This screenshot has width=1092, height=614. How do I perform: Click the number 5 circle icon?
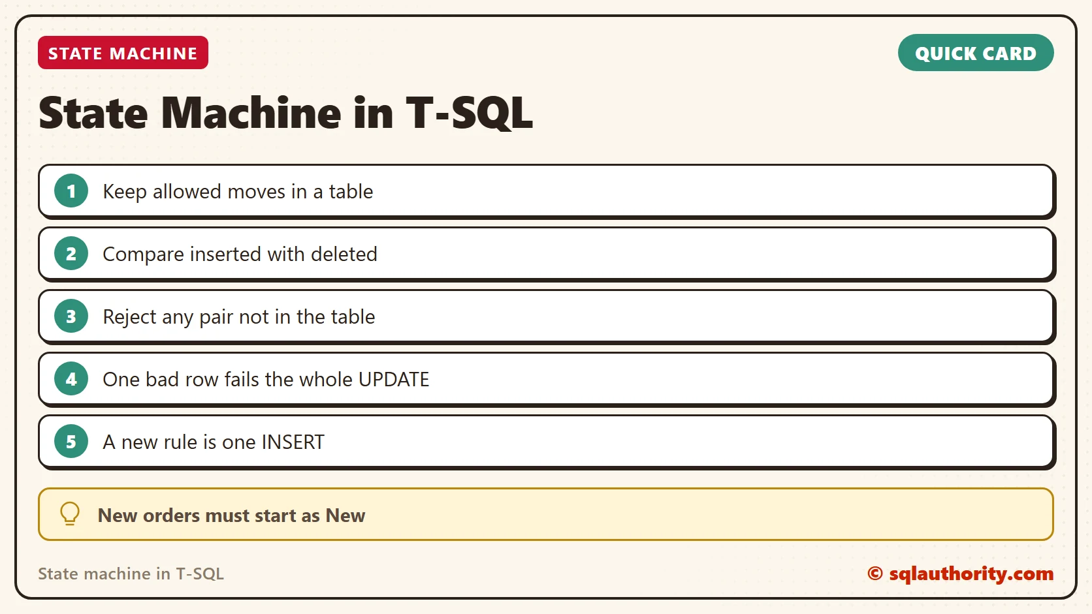pos(71,442)
